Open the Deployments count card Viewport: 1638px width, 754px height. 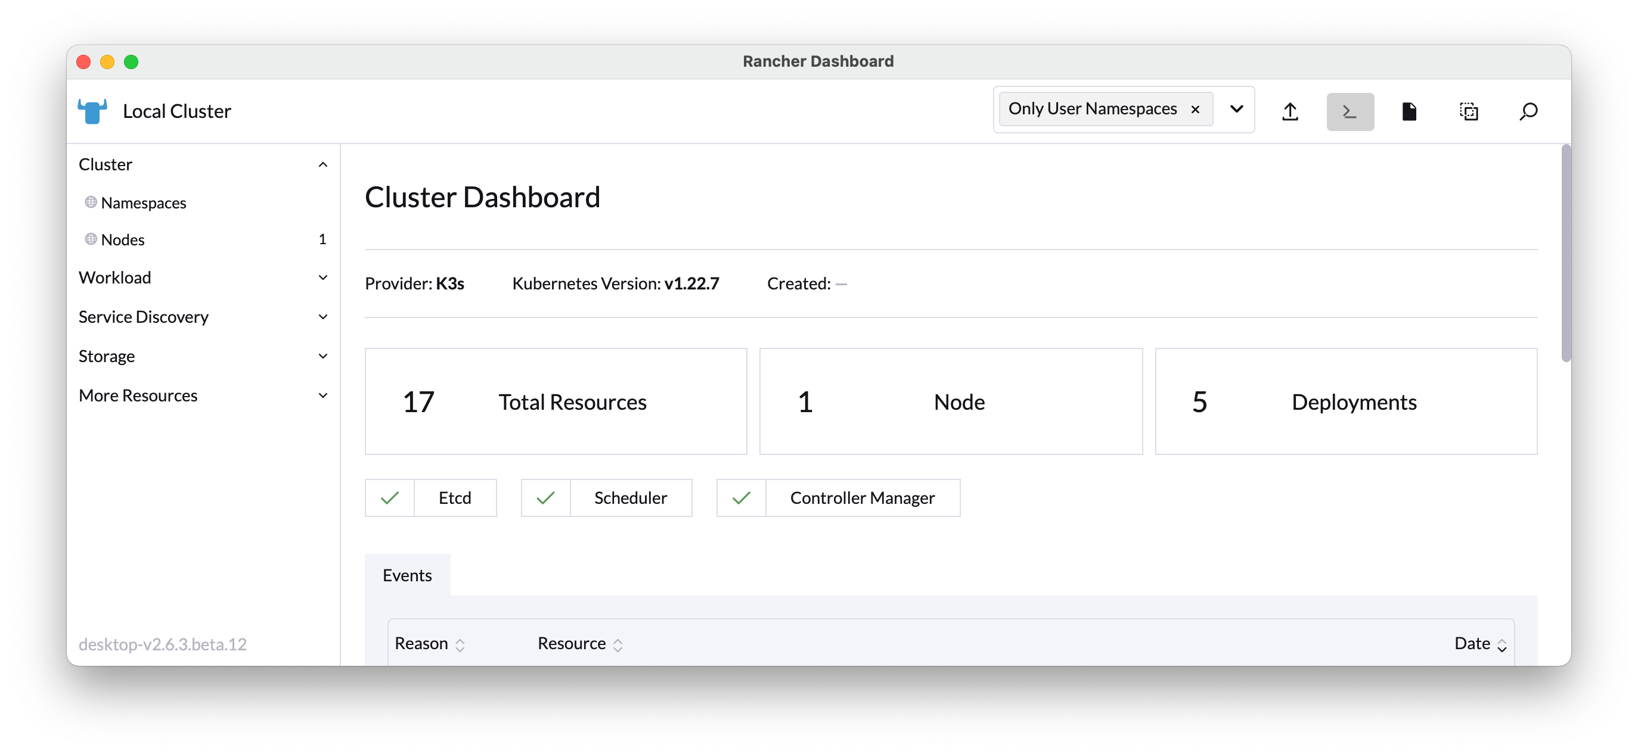coord(1345,401)
